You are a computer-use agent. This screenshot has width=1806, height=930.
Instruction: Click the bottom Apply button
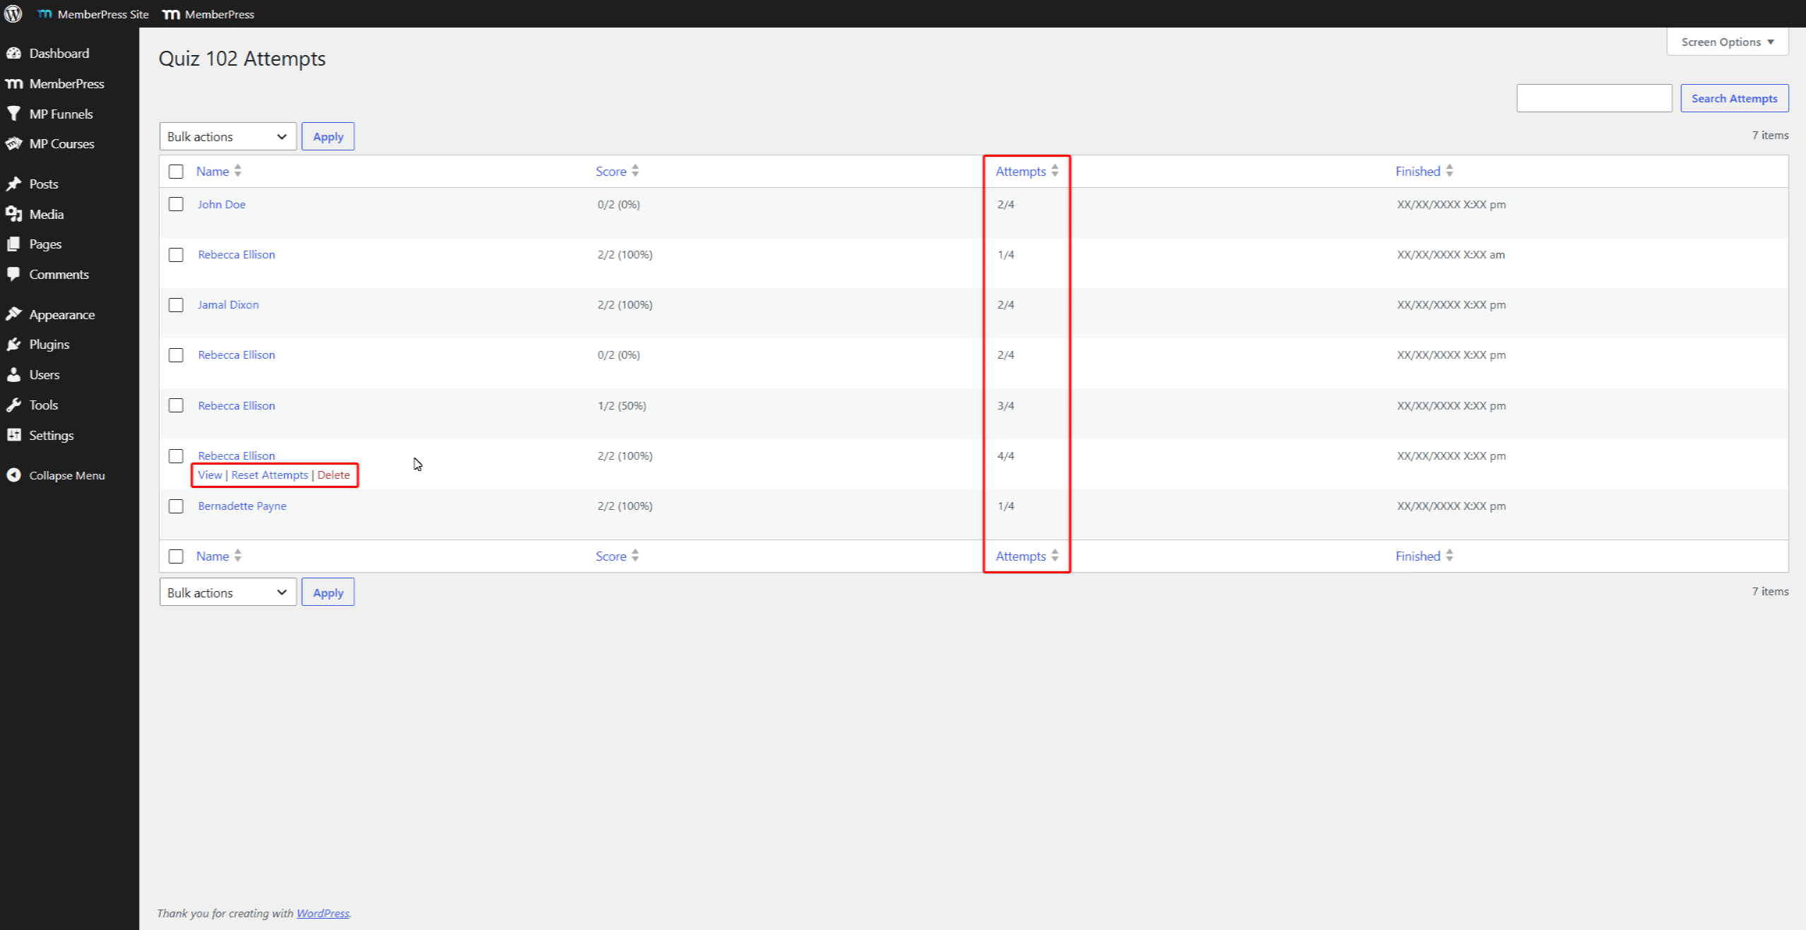(328, 592)
